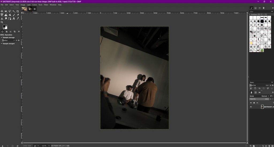The width and height of the screenshot is (274, 147).
Task: Open the px unit dropdown in status bar
Action: pos(36,146)
